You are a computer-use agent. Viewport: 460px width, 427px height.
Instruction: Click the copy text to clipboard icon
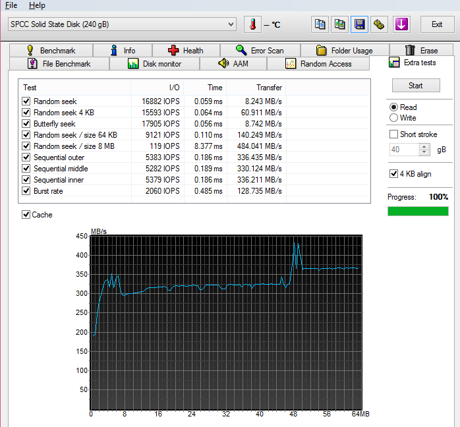(320, 24)
